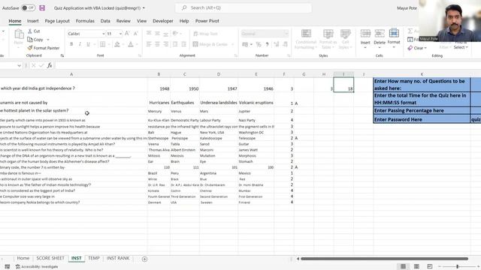This screenshot has width=481, height=270.
Task: Switch to Normal view icon
Action: point(403,267)
